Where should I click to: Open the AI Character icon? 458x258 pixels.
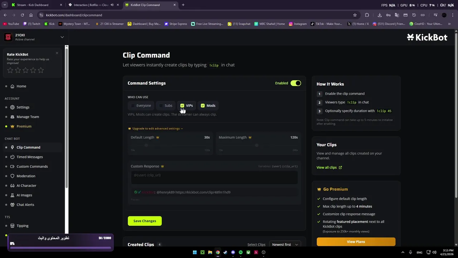pos(13,186)
